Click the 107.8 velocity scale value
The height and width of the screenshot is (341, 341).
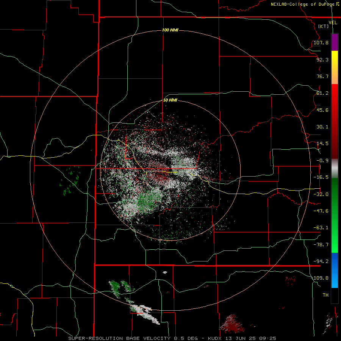coord(321,42)
